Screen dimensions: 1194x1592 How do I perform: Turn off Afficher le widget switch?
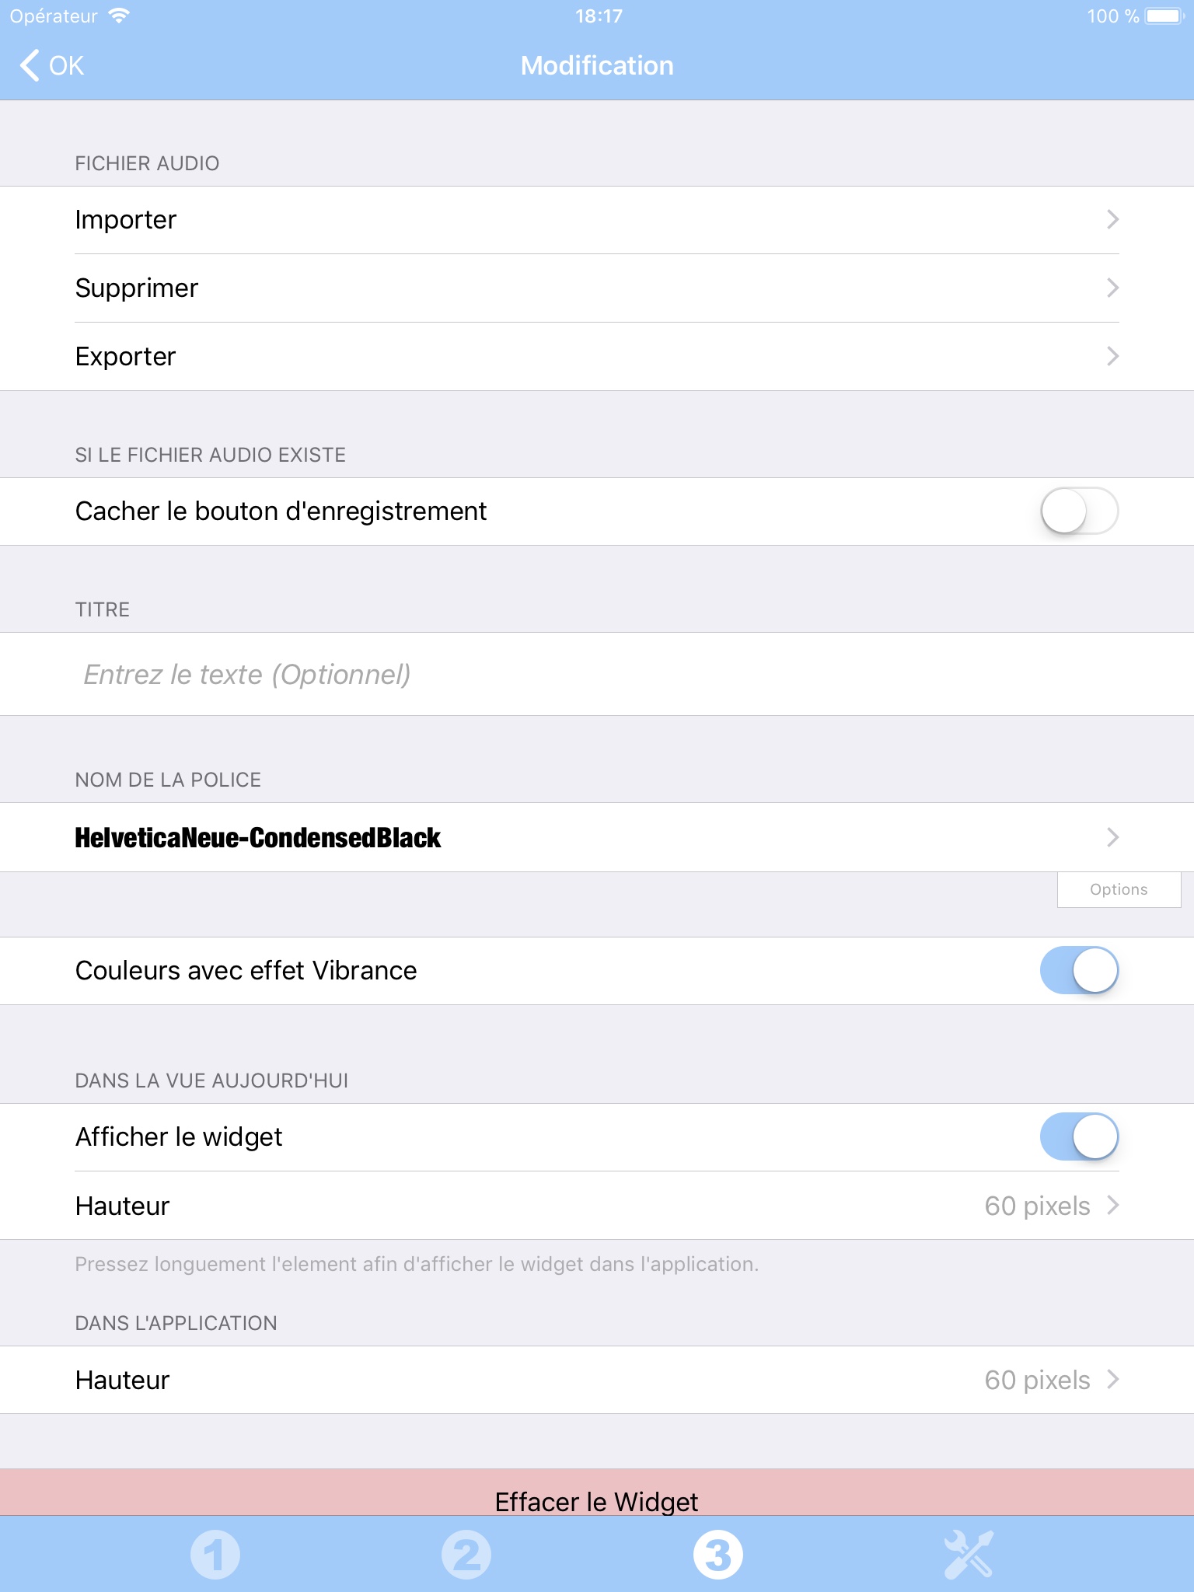pos(1079,1137)
